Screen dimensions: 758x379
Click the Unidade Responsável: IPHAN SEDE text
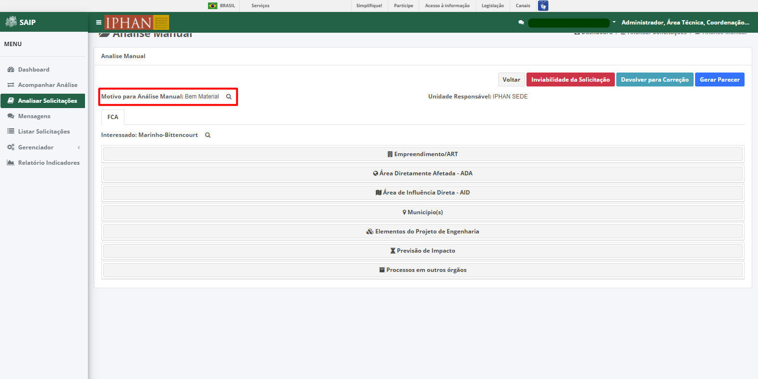tap(478, 97)
